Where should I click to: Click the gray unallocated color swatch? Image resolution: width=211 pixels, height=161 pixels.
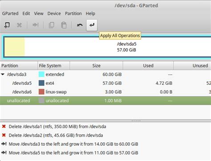click(41, 101)
